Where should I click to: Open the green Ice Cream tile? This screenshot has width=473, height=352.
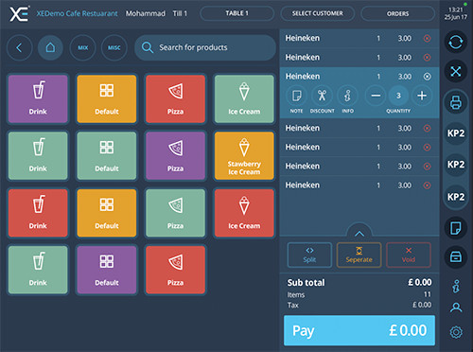pos(244,98)
